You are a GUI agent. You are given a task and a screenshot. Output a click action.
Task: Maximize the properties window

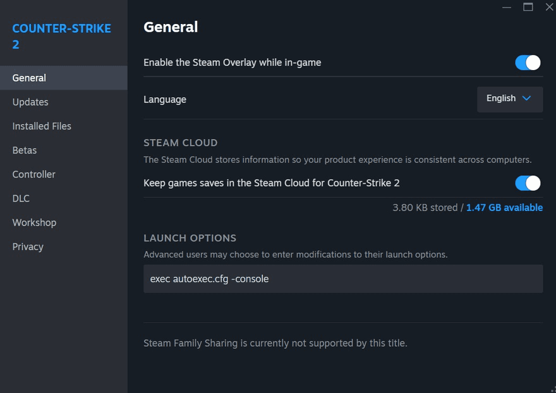click(x=528, y=7)
